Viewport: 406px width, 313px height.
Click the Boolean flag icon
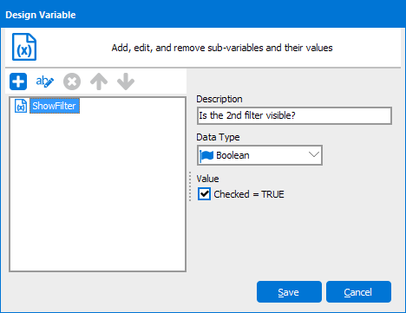(x=206, y=155)
